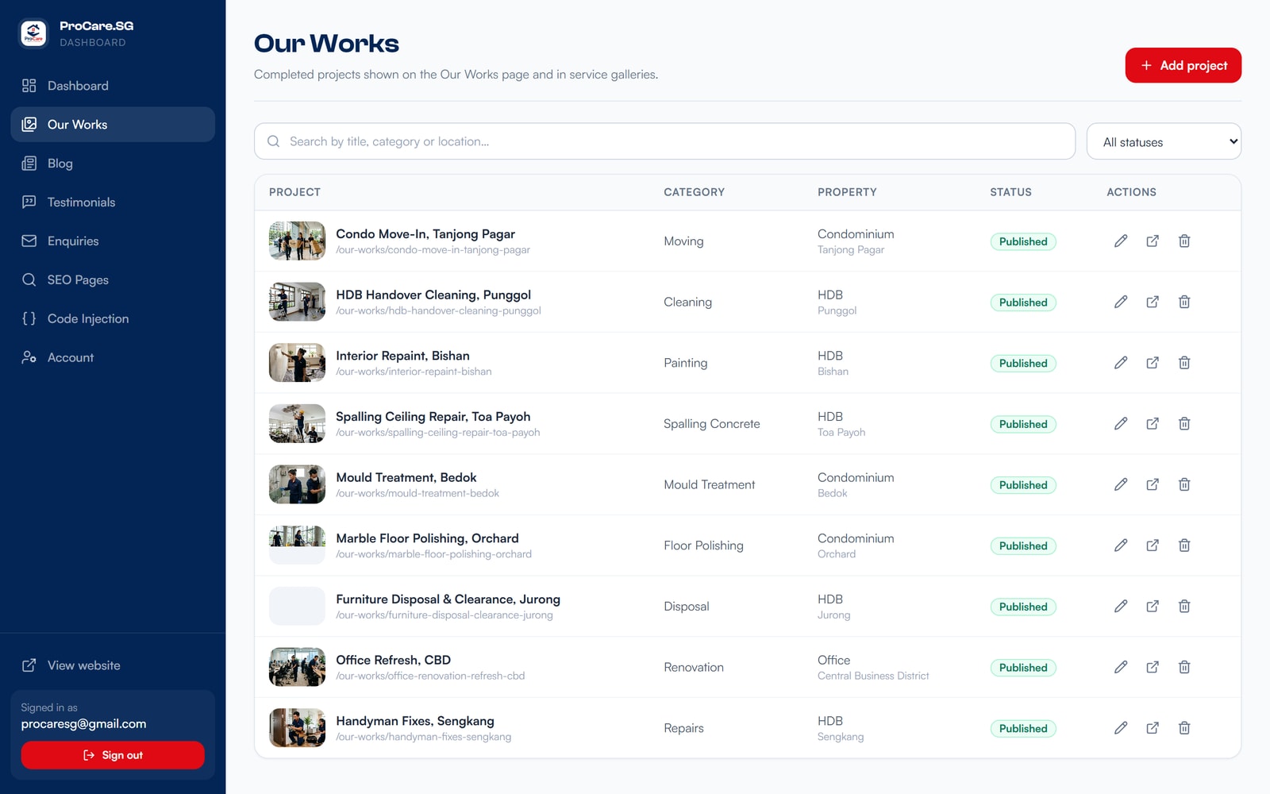The image size is (1270, 794).
Task: Click Published status of Mould Treatment, Bedok
Action: [1023, 485]
